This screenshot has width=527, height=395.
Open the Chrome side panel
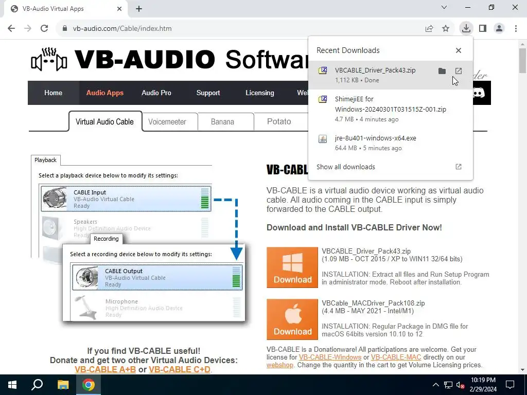point(483,29)
